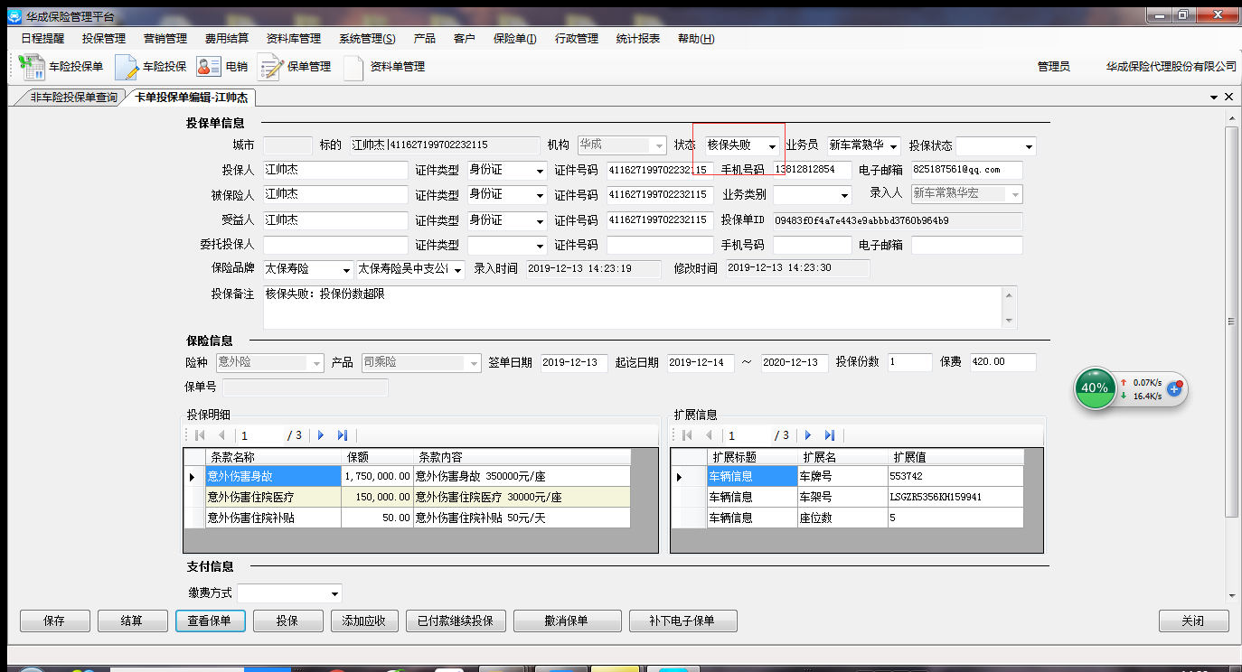Open the 保险品牌 太保寿险 dropdown
1242x672 pixels.
pos(346,270)
